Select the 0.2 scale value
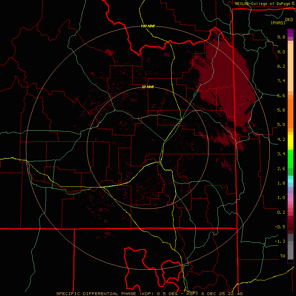Viewport: 296px width, 296px height. 281,212
